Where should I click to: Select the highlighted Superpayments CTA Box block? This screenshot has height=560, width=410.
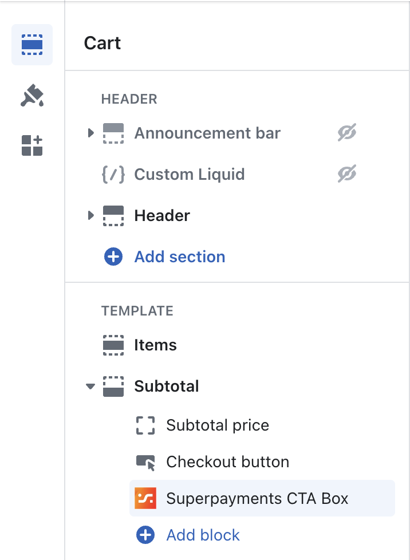tap(257, 498)
